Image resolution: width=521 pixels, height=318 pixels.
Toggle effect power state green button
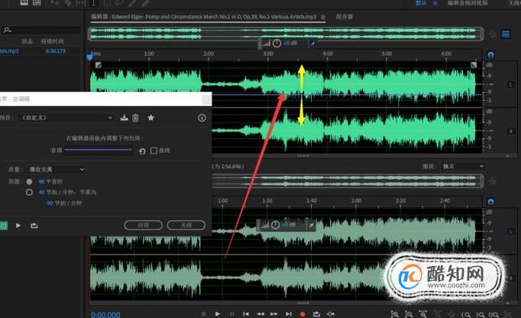coord(4,226)
